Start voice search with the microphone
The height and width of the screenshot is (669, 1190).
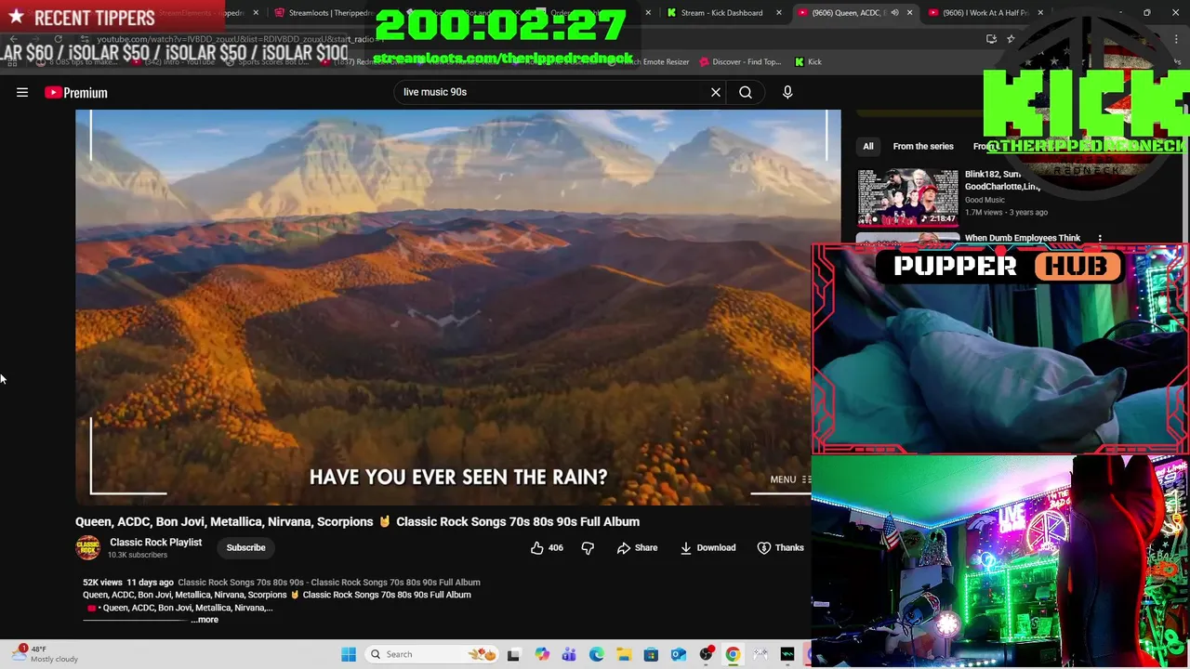[x=787, y=92]
